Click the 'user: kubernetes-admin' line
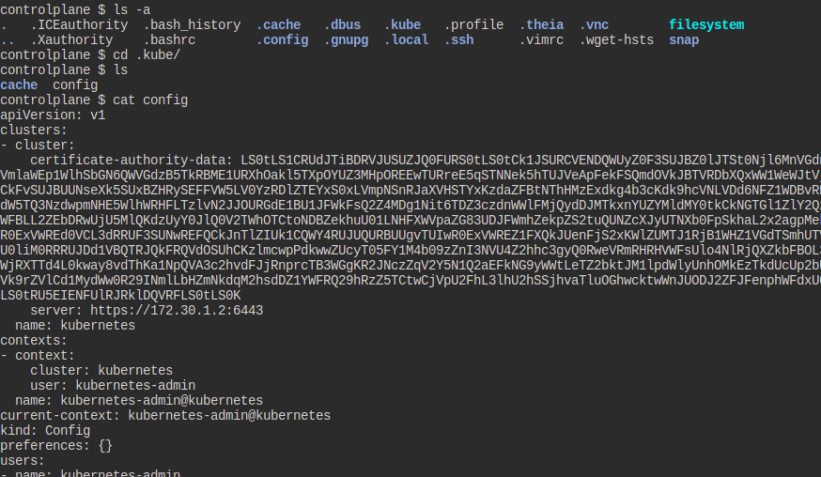Image resolution: width=821 pixels, height=477 pixels. point(113,386)
